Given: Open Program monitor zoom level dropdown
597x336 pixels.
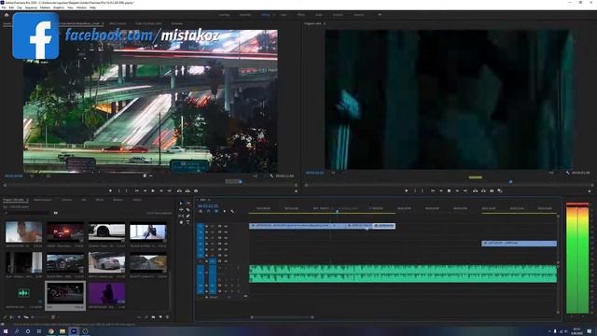Looking at the screenshot, I should pyautogui.click(x=334, y=173).
